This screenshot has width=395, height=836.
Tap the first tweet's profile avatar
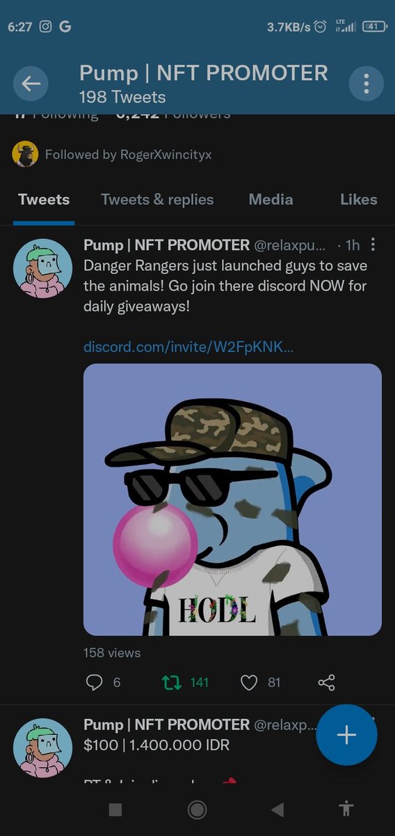click(43, 266)
